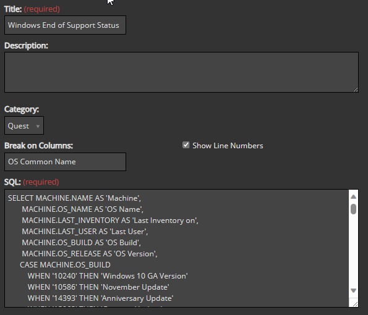Click the 'Break on Columns:' label

[x=39, y=146]
